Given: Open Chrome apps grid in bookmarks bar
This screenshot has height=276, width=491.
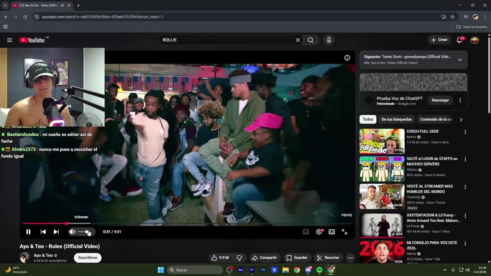Looking at the screenshot, I should coord(5,27).
